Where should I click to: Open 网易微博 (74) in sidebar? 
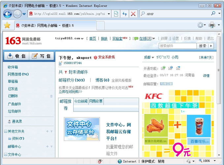click(x=18, y=74)
